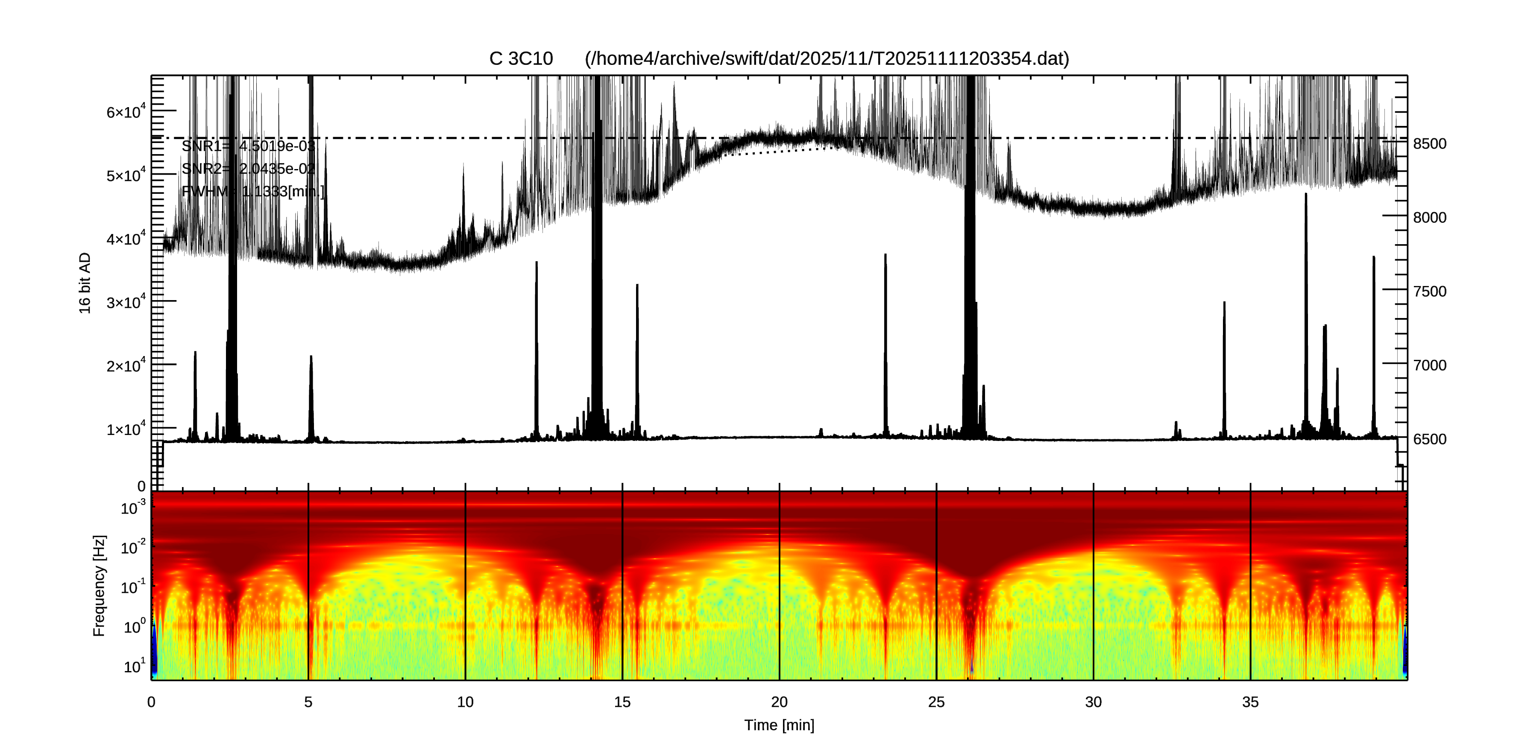Click the vertical black line at 25 minutes in spectrogram

pyautogui.click(x=936, y=587)
